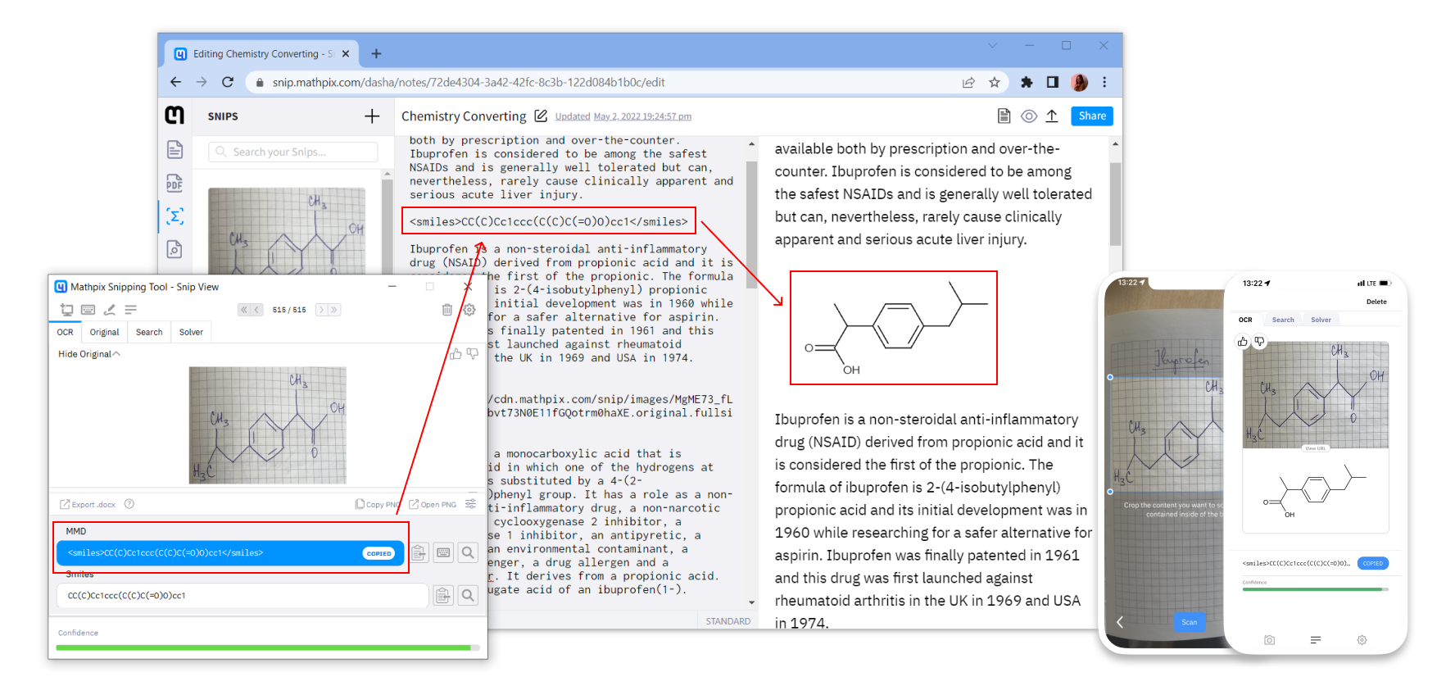Open the PDF section in sidebar

click(x=175, y=183)
